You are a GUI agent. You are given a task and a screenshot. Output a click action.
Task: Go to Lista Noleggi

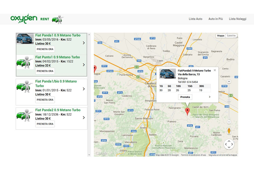point(238,19)
